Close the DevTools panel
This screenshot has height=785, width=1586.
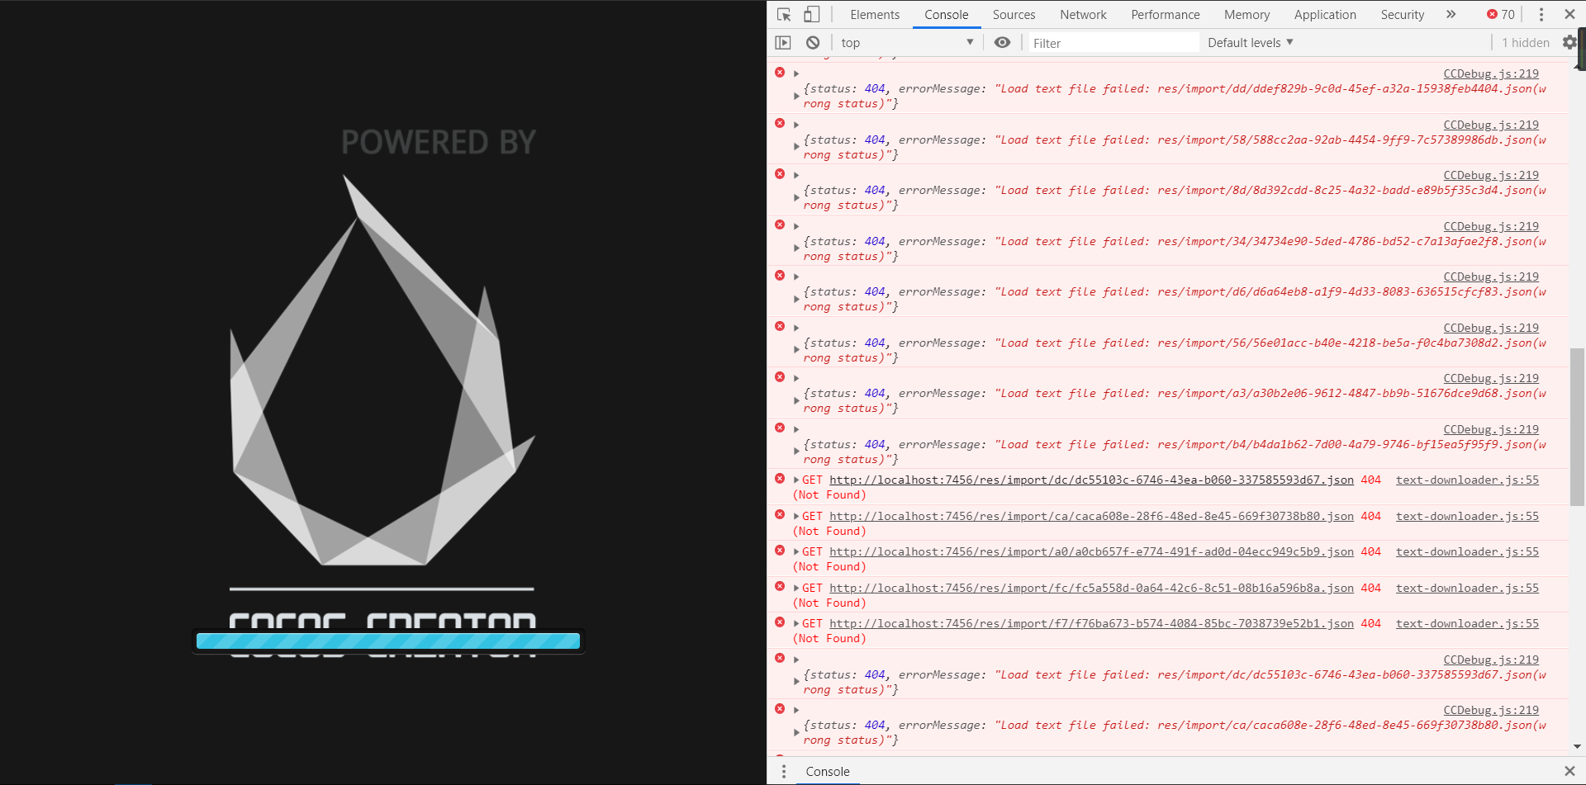point(1569,14)
